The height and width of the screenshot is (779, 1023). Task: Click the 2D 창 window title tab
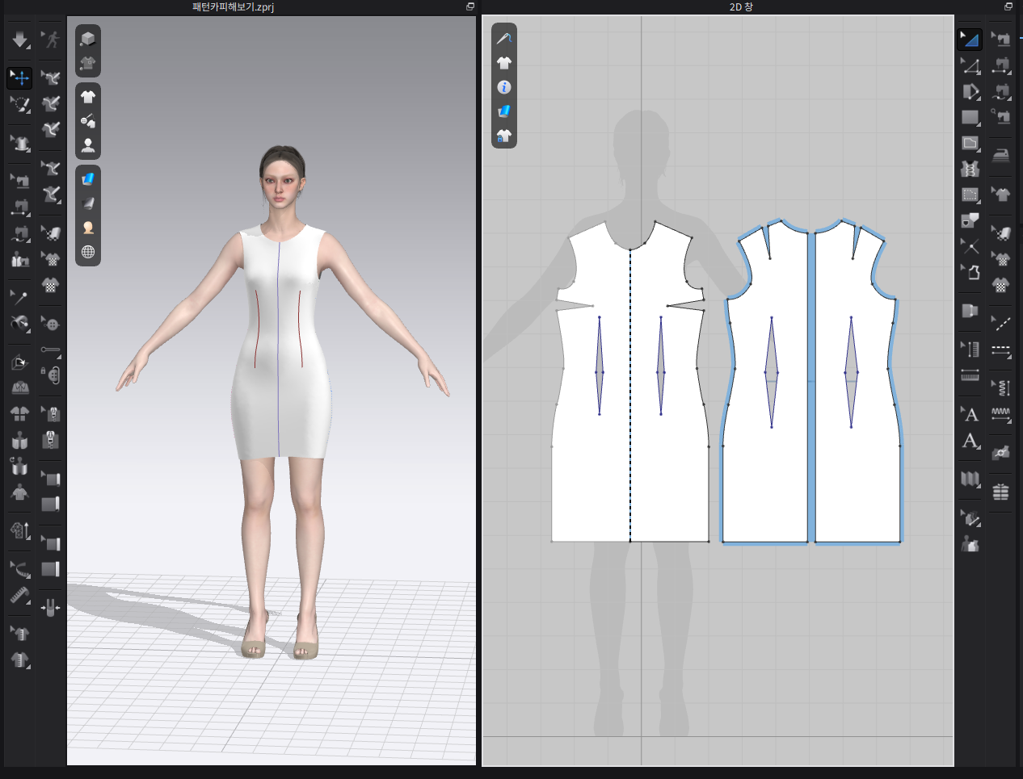coord(740,7)
